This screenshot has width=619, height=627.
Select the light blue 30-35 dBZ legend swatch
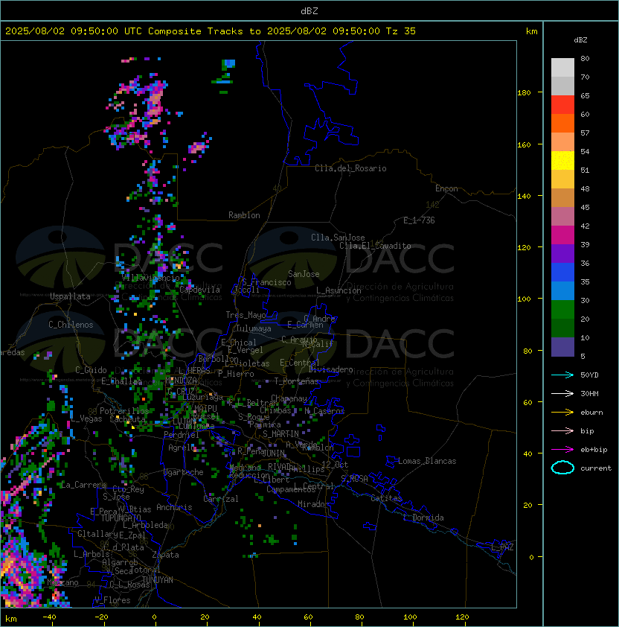[562, 290]
